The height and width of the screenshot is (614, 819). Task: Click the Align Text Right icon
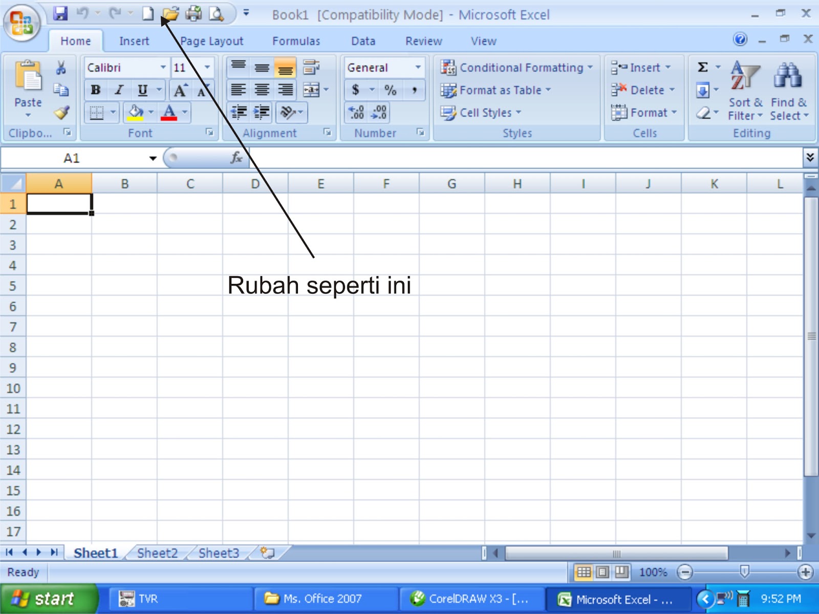tap(285, 90)
